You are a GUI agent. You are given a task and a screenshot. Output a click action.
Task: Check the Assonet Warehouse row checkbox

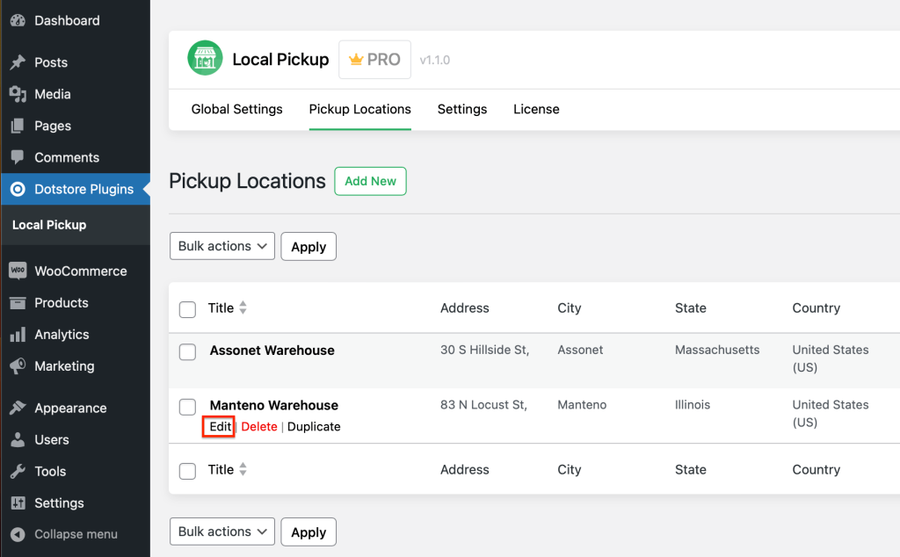coord(187,351)
